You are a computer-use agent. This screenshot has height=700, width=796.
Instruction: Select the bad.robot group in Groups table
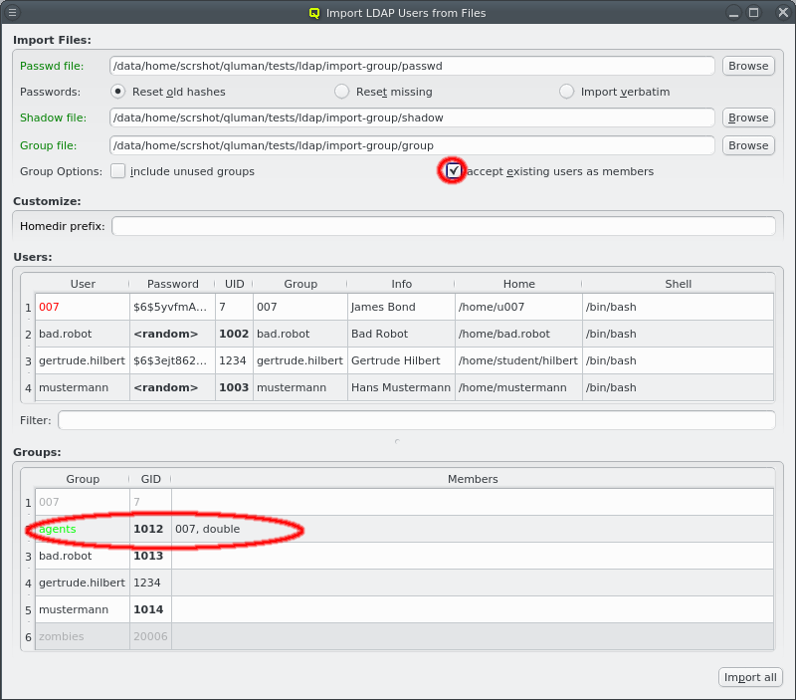(83, 556)
